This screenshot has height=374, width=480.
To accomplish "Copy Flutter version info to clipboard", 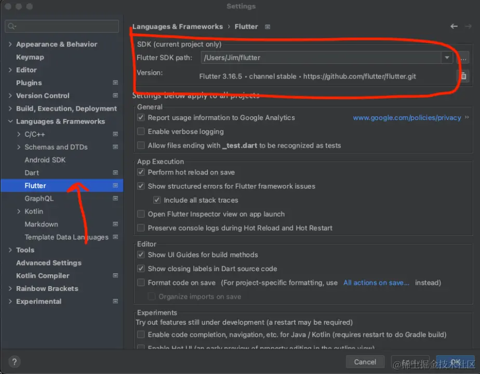I will coord(463,76).
